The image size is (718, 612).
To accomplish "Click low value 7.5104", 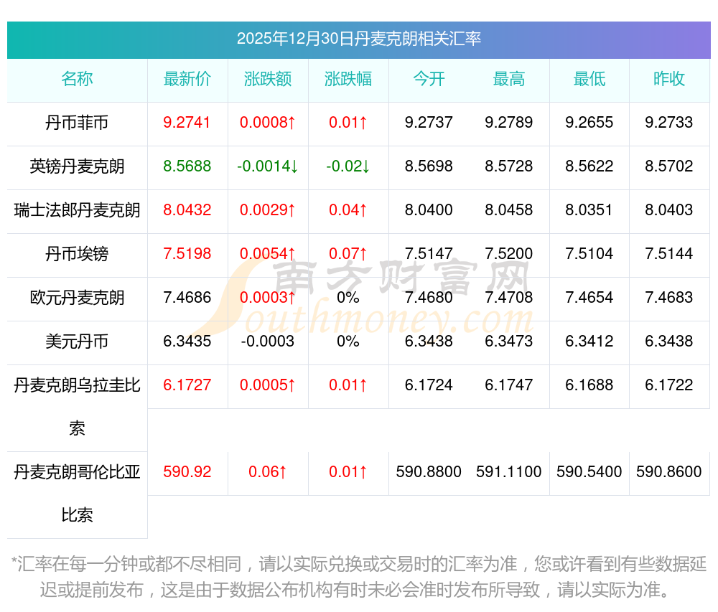I will point(589,253).
